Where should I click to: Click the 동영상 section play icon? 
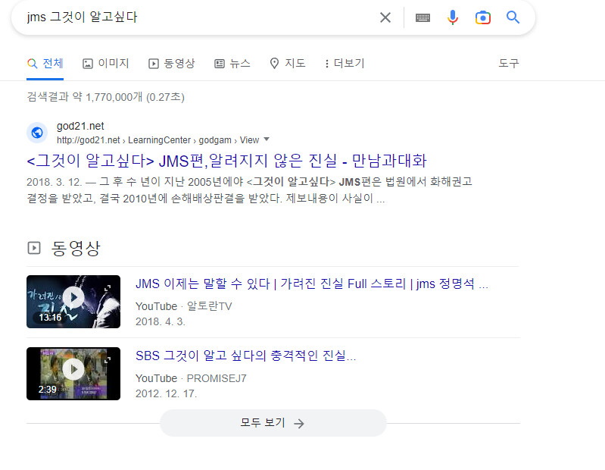click(x=34, y=248)
